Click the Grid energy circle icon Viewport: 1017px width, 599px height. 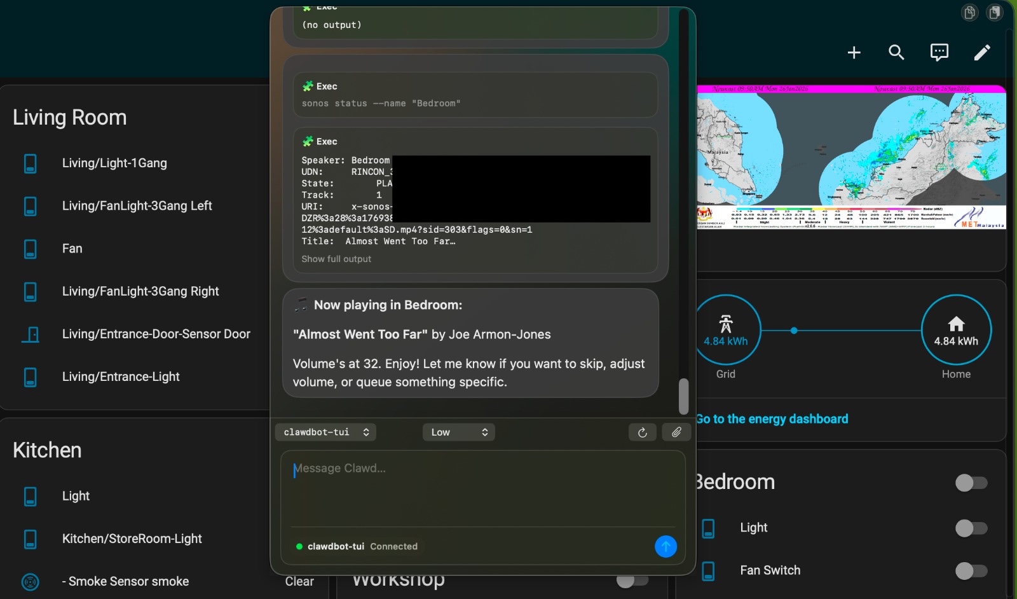(x=727, y=330)
